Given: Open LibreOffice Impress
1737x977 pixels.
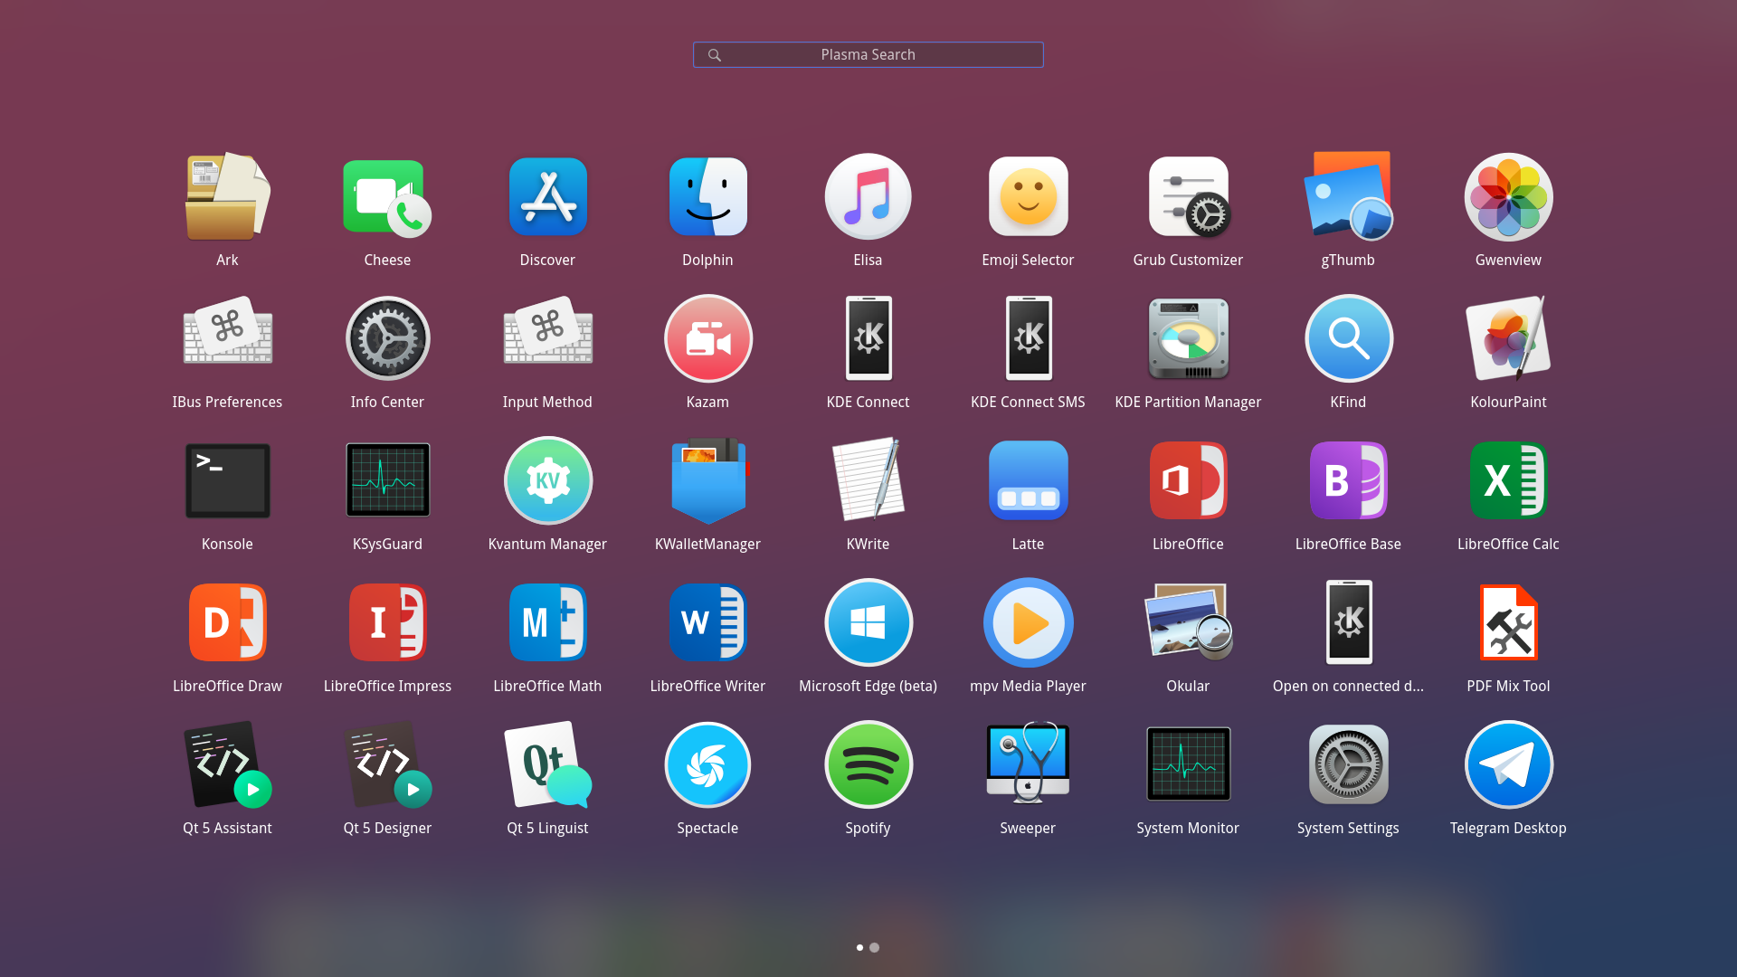Looking at the screenshot, I should 387,622.
